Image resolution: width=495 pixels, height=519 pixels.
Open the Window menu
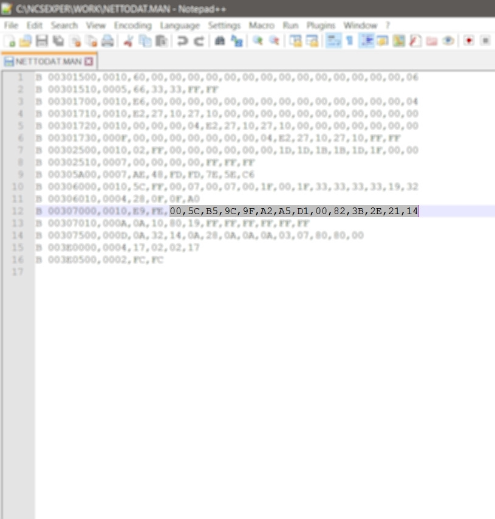(360, 26)
